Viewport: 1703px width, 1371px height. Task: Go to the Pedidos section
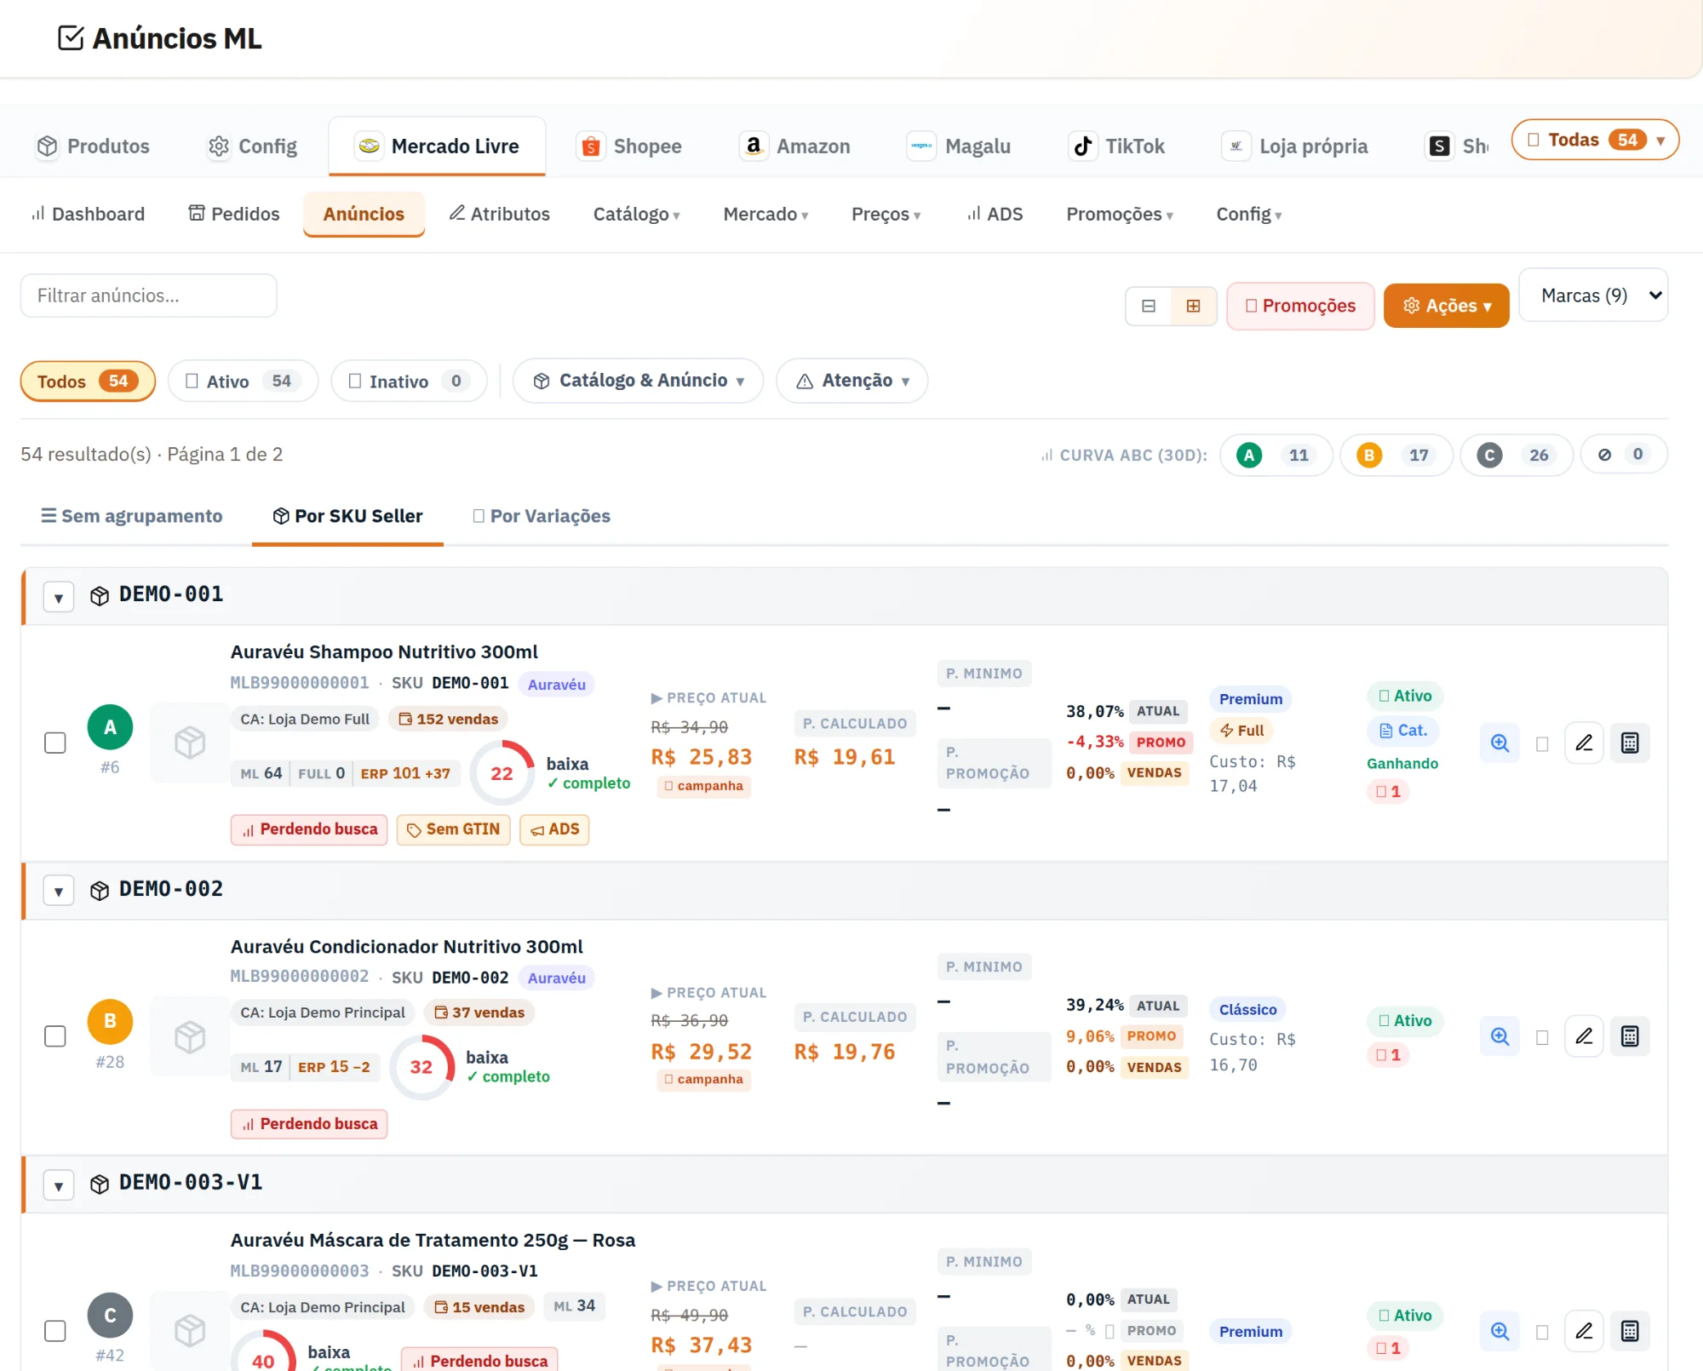pos(234,214)
